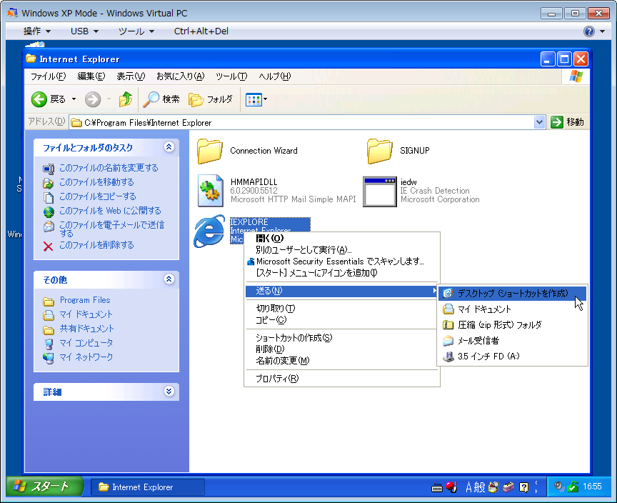Image resolution: width=617 pixels, height=503 pixels.
Task: Open the ヘルプ(H) menu
Action: (x=275, y=76)
